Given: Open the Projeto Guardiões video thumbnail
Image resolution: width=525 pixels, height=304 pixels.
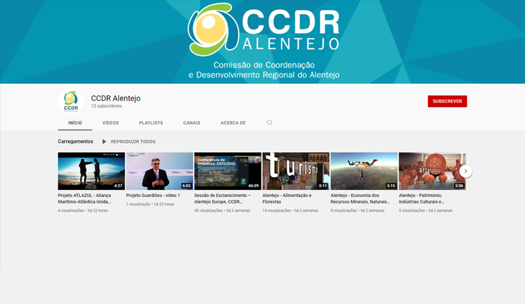Looking at the screenshot, I should click(159, 171).
